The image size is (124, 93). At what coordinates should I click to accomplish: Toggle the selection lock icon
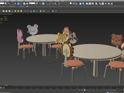point(82,90)
